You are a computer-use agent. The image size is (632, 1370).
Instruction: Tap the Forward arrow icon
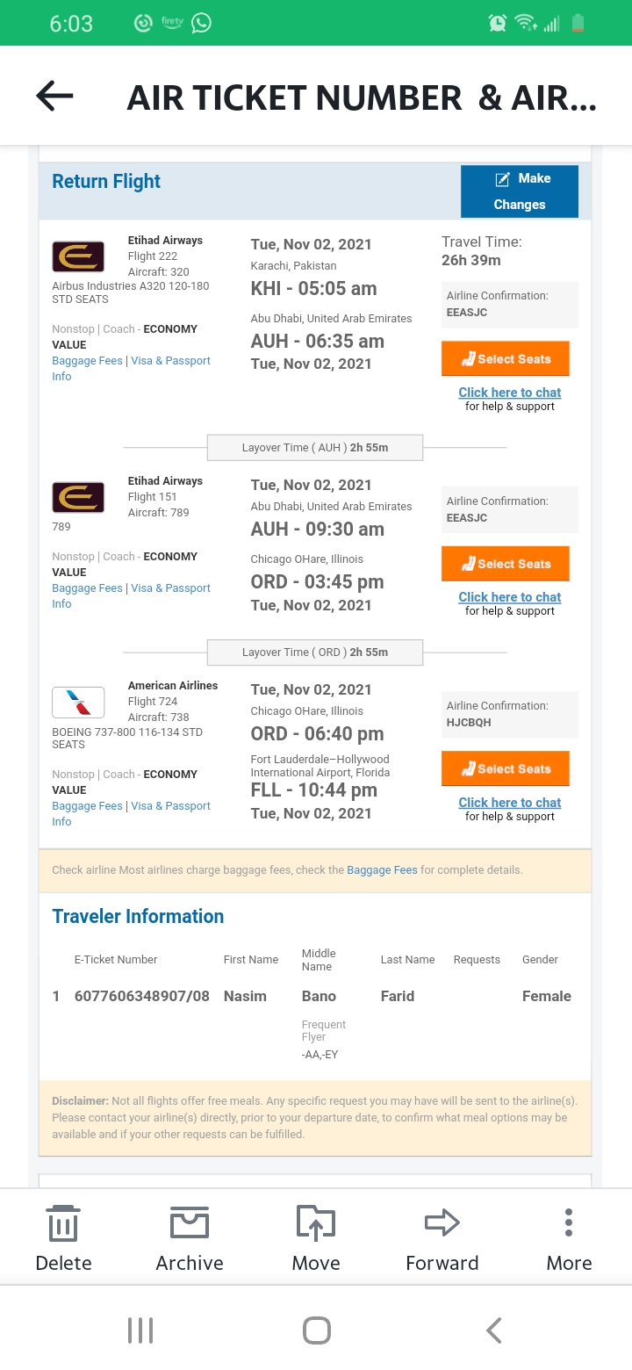(x=442, y=1222)
